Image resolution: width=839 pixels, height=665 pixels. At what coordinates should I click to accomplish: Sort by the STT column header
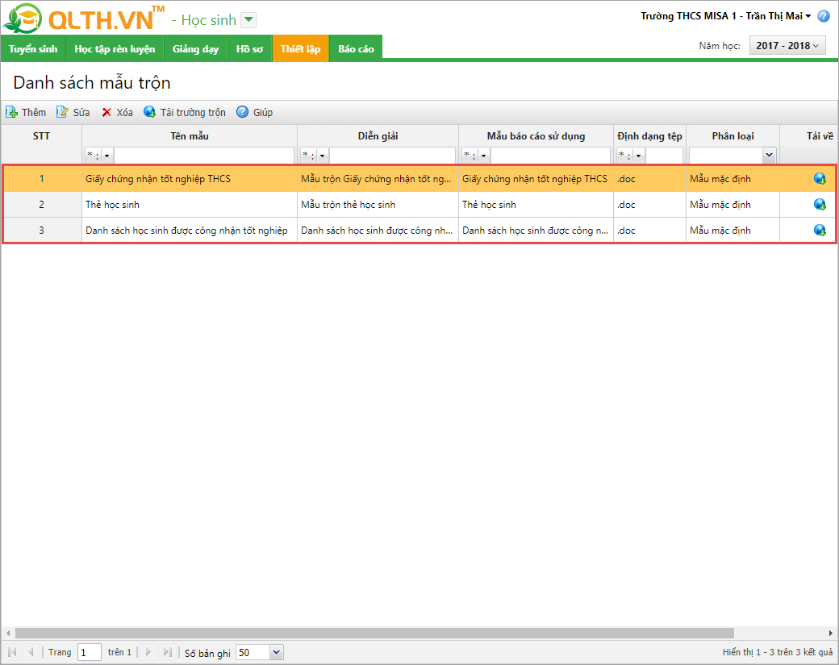pos(41,135)
